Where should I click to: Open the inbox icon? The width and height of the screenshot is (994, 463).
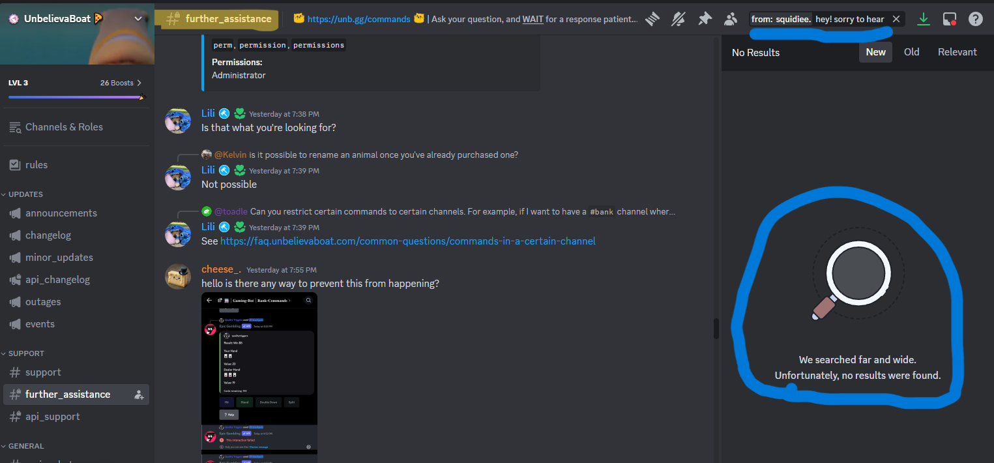click(x=950, y=19)
